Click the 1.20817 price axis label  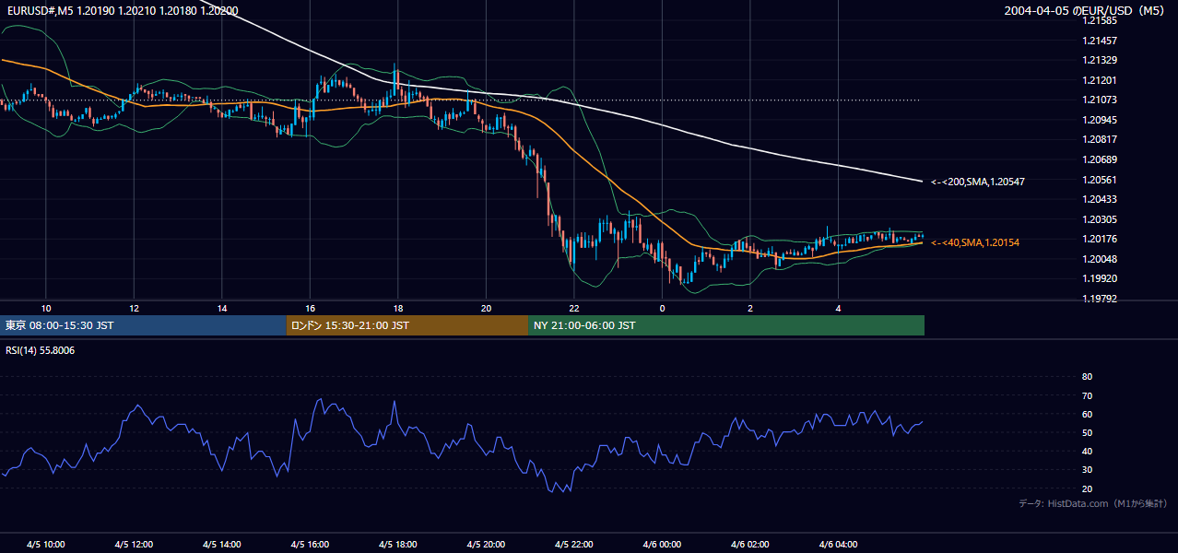(x=1101, y=140)
